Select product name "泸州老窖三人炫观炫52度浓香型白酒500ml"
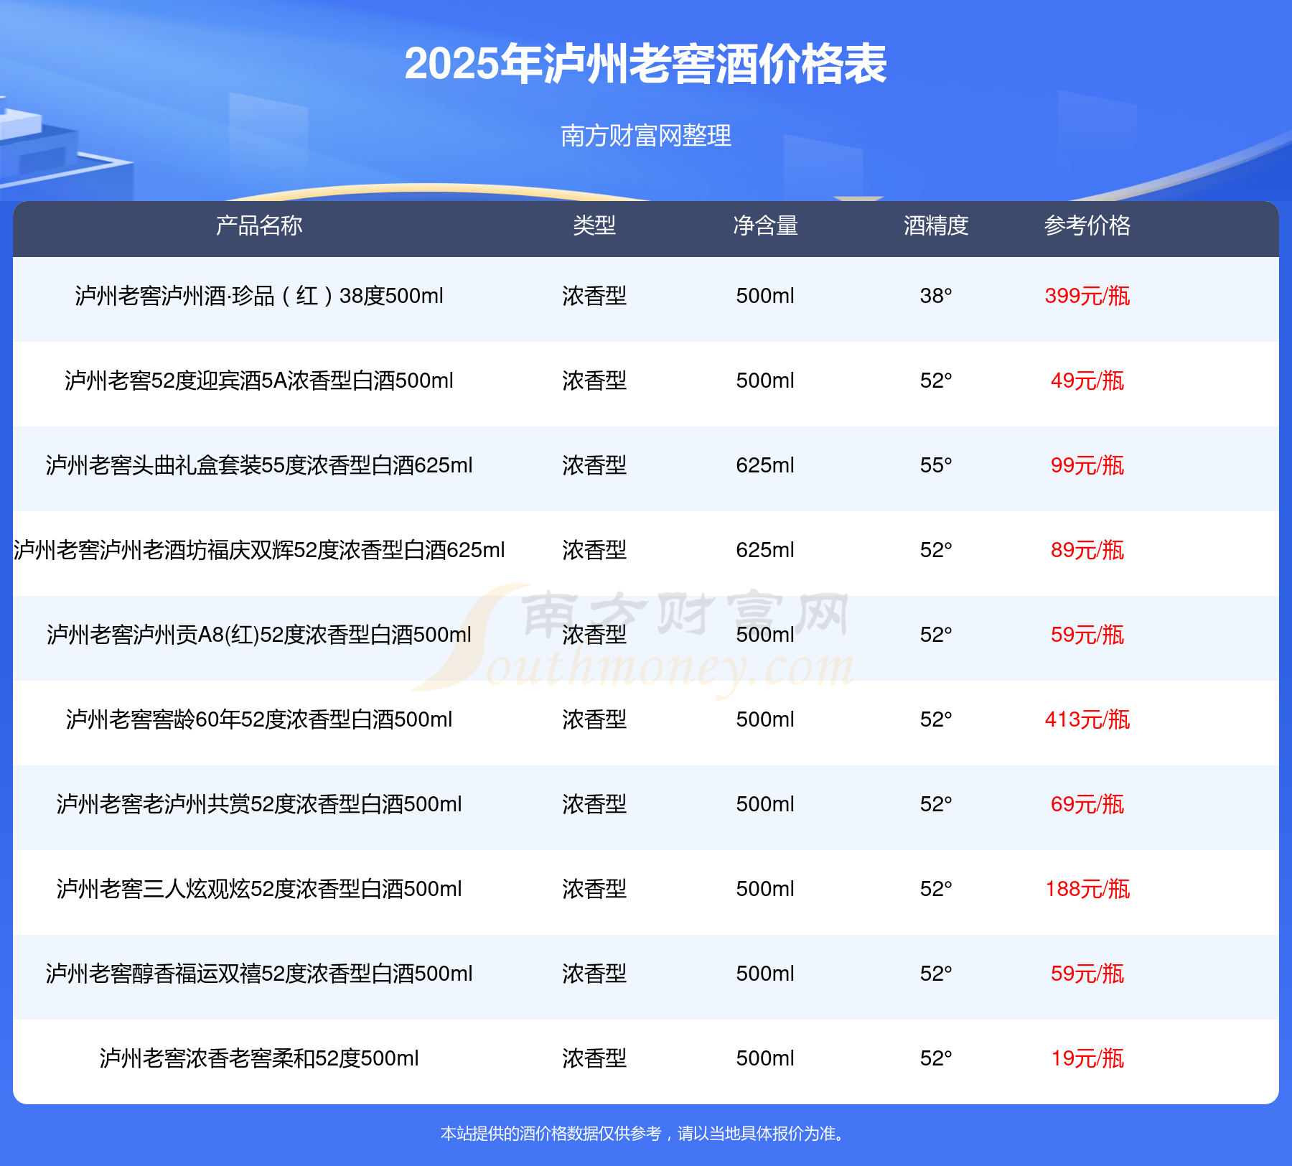 259,889
